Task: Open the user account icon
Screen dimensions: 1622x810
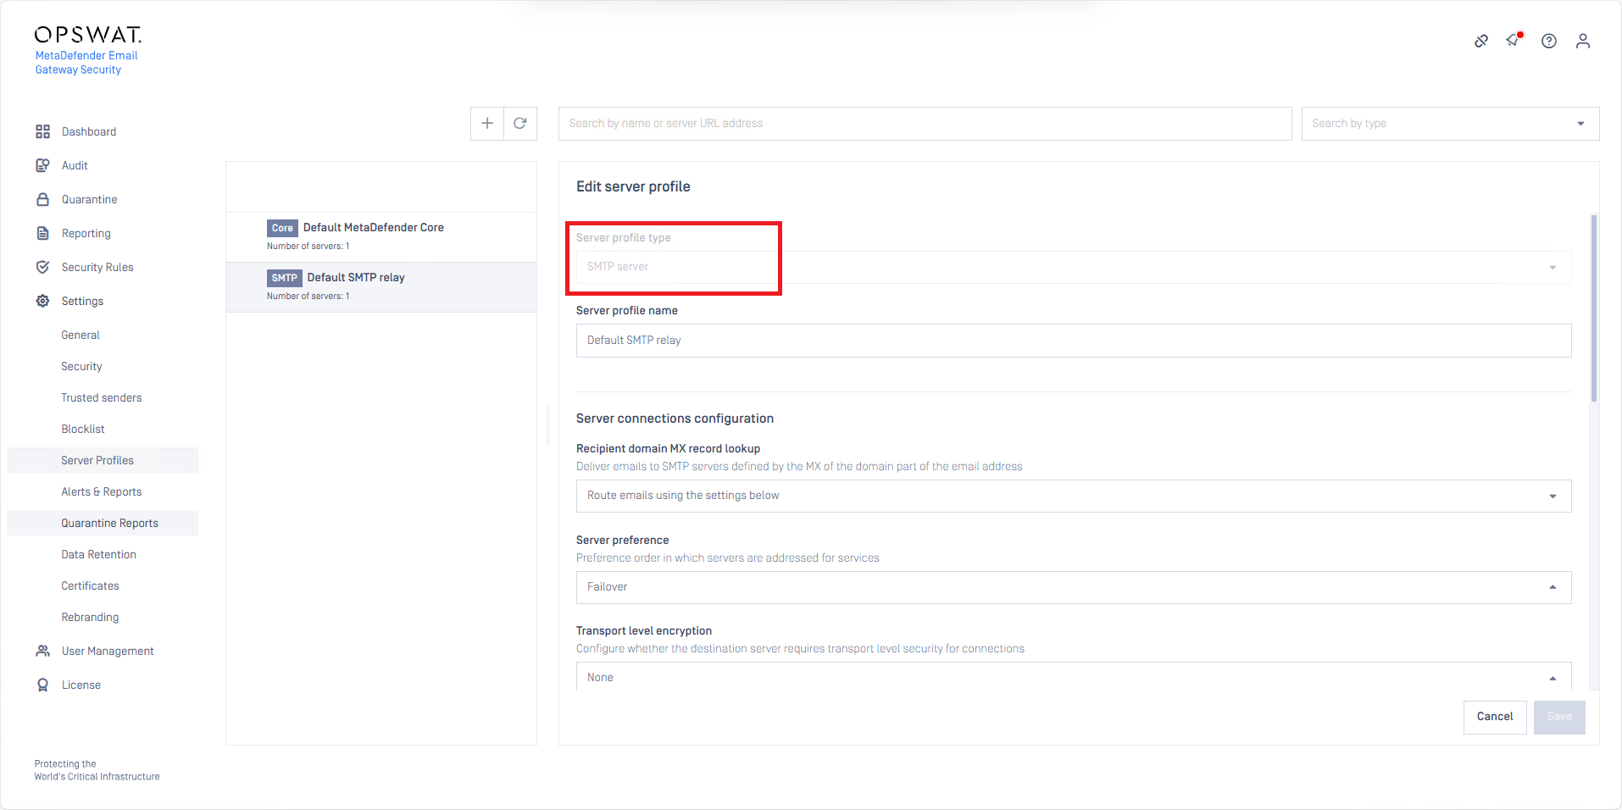Action: [x=1582, y=41]
